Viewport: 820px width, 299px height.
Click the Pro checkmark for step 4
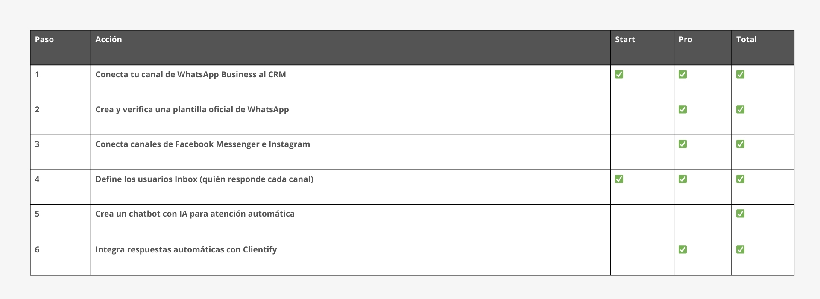click(x=682, y=179)
